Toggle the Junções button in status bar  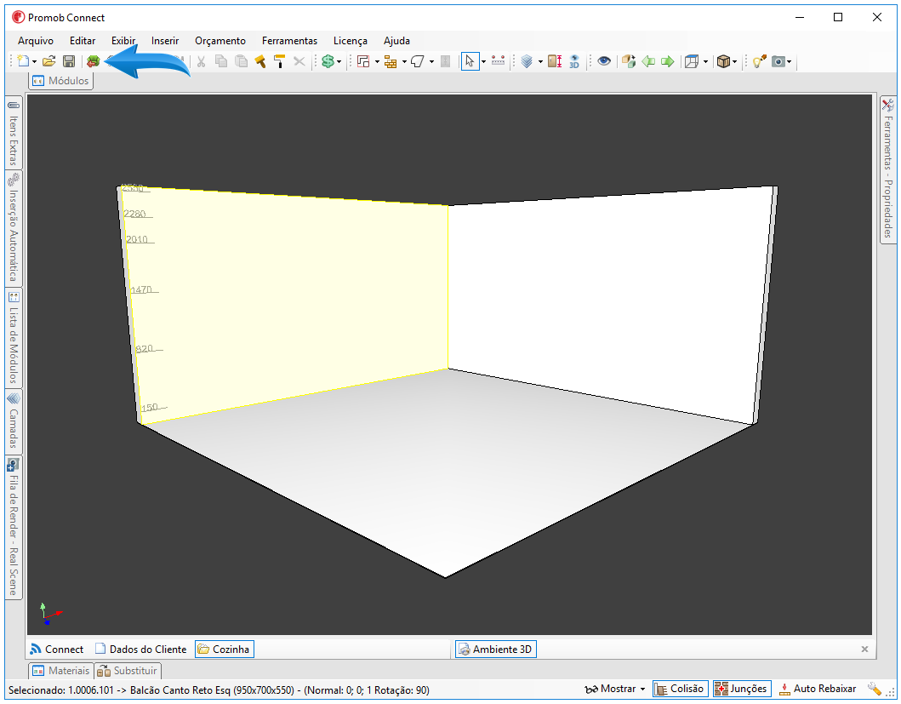742,689
